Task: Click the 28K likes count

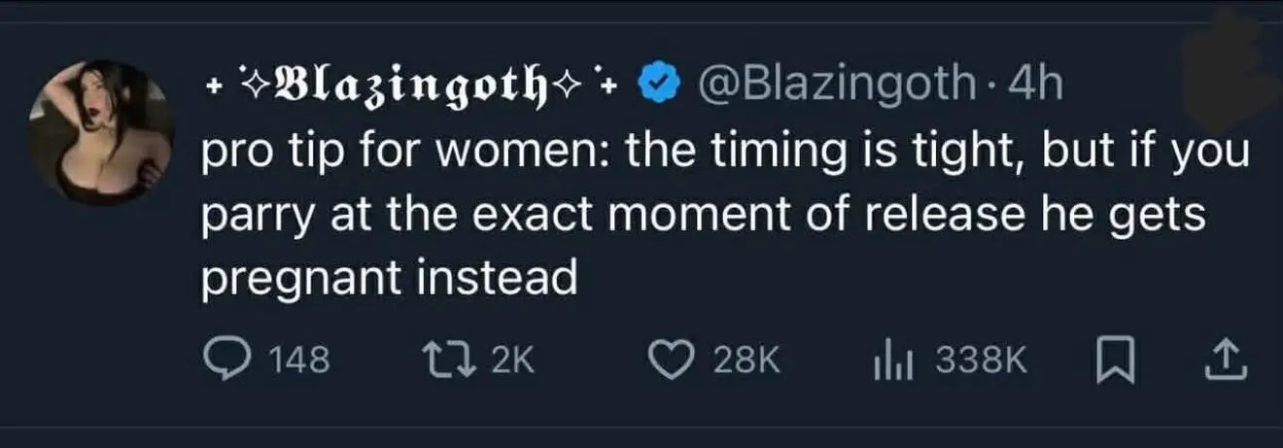Action: click(746, 362)
